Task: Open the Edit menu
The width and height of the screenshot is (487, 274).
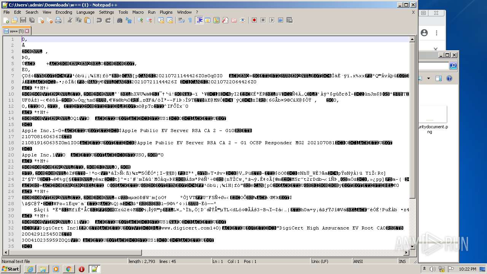Action: pos(18,12)
